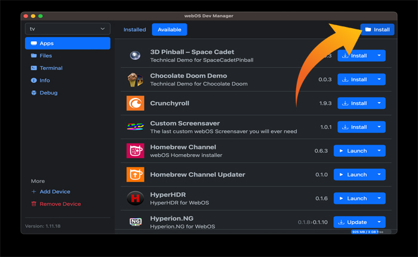Click the Crunchyroll app icon
The width and height of the screenshot is (418, 257).
(x=136, y=103)
